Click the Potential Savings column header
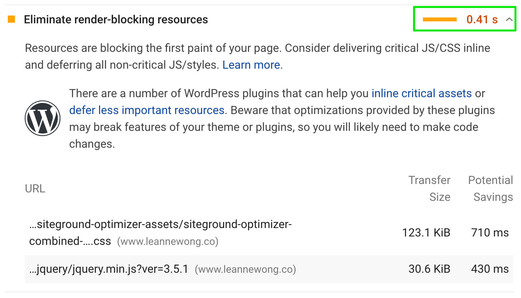This screenshot has width=521, height=298. tap(490, 189)
